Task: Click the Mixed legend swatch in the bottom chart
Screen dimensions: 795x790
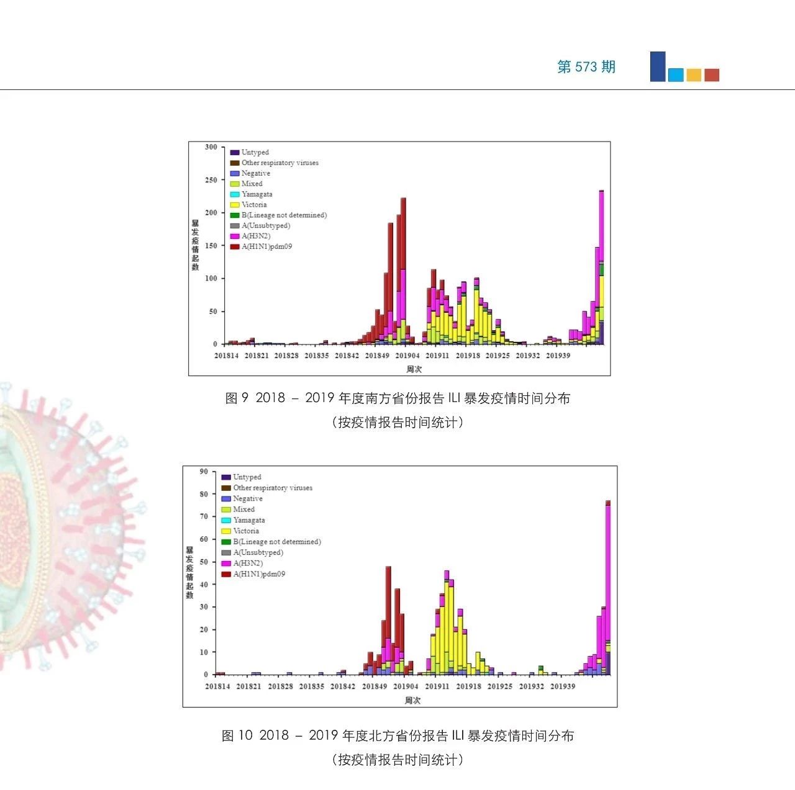Action: tap(226, 509)
